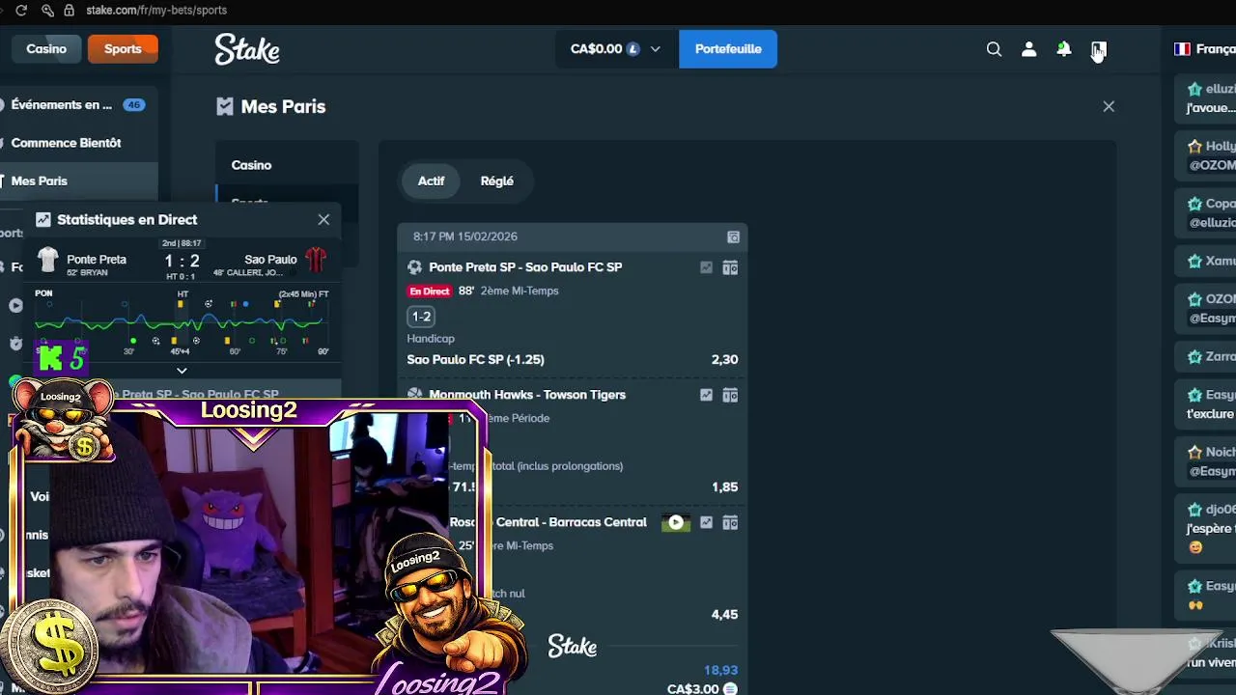Click the blue dot marker on momentum graph
The height and width of the screenshot is (695, 1236).
(245, 304)
